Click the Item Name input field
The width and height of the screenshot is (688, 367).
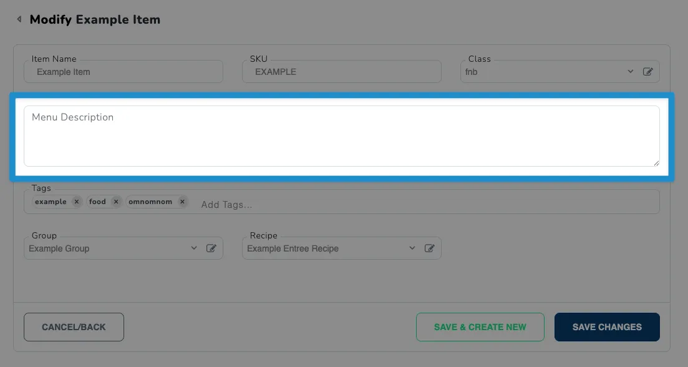pos(124,72)
